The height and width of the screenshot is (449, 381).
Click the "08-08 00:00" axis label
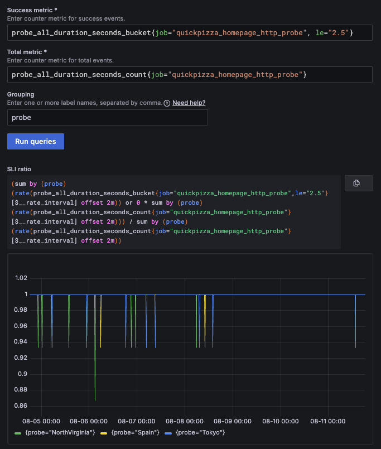point(184,421)
